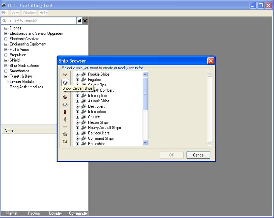Viewport: 274px width, 218px height.
Task: Toggle the red banner faction emblem filter
Action: [x=65, y=112]
